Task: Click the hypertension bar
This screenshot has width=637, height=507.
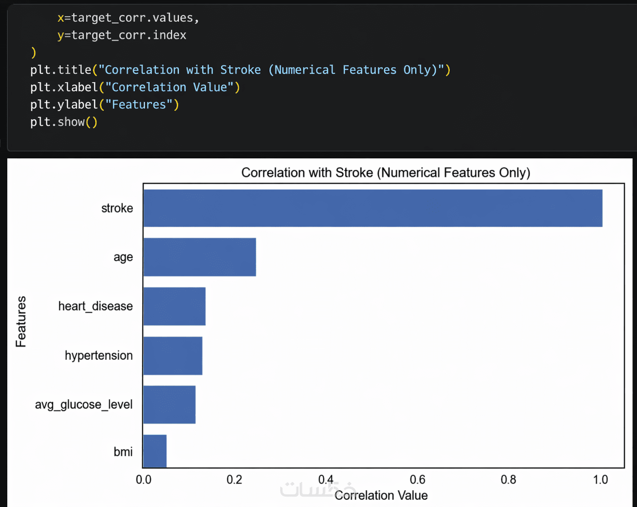Action: click(x=173, y=355)
